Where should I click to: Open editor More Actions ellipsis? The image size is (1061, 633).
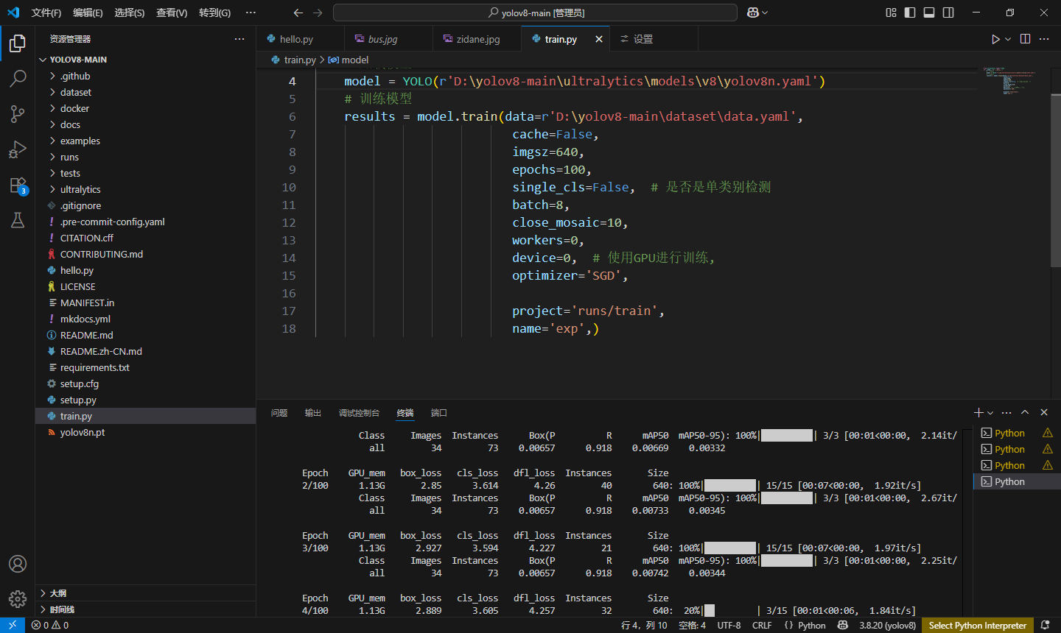coord(1044,39)
